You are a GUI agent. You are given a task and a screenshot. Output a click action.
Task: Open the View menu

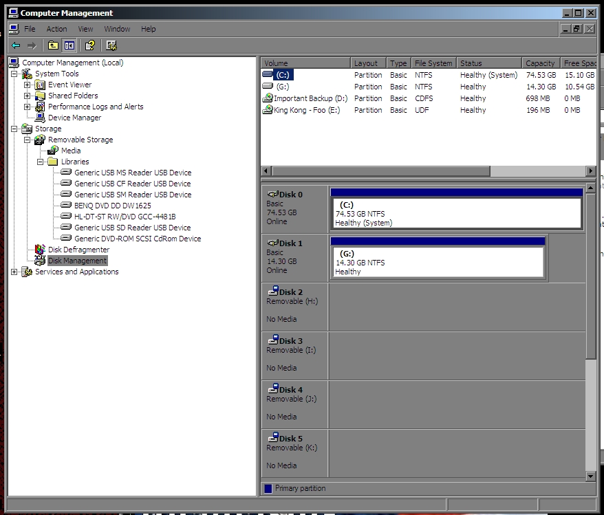coord(85,29)
